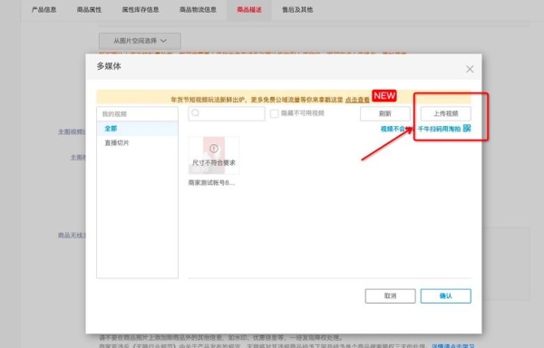Click the 取消 button
Viewport: 544px width, 348px height.
point(390,296)
